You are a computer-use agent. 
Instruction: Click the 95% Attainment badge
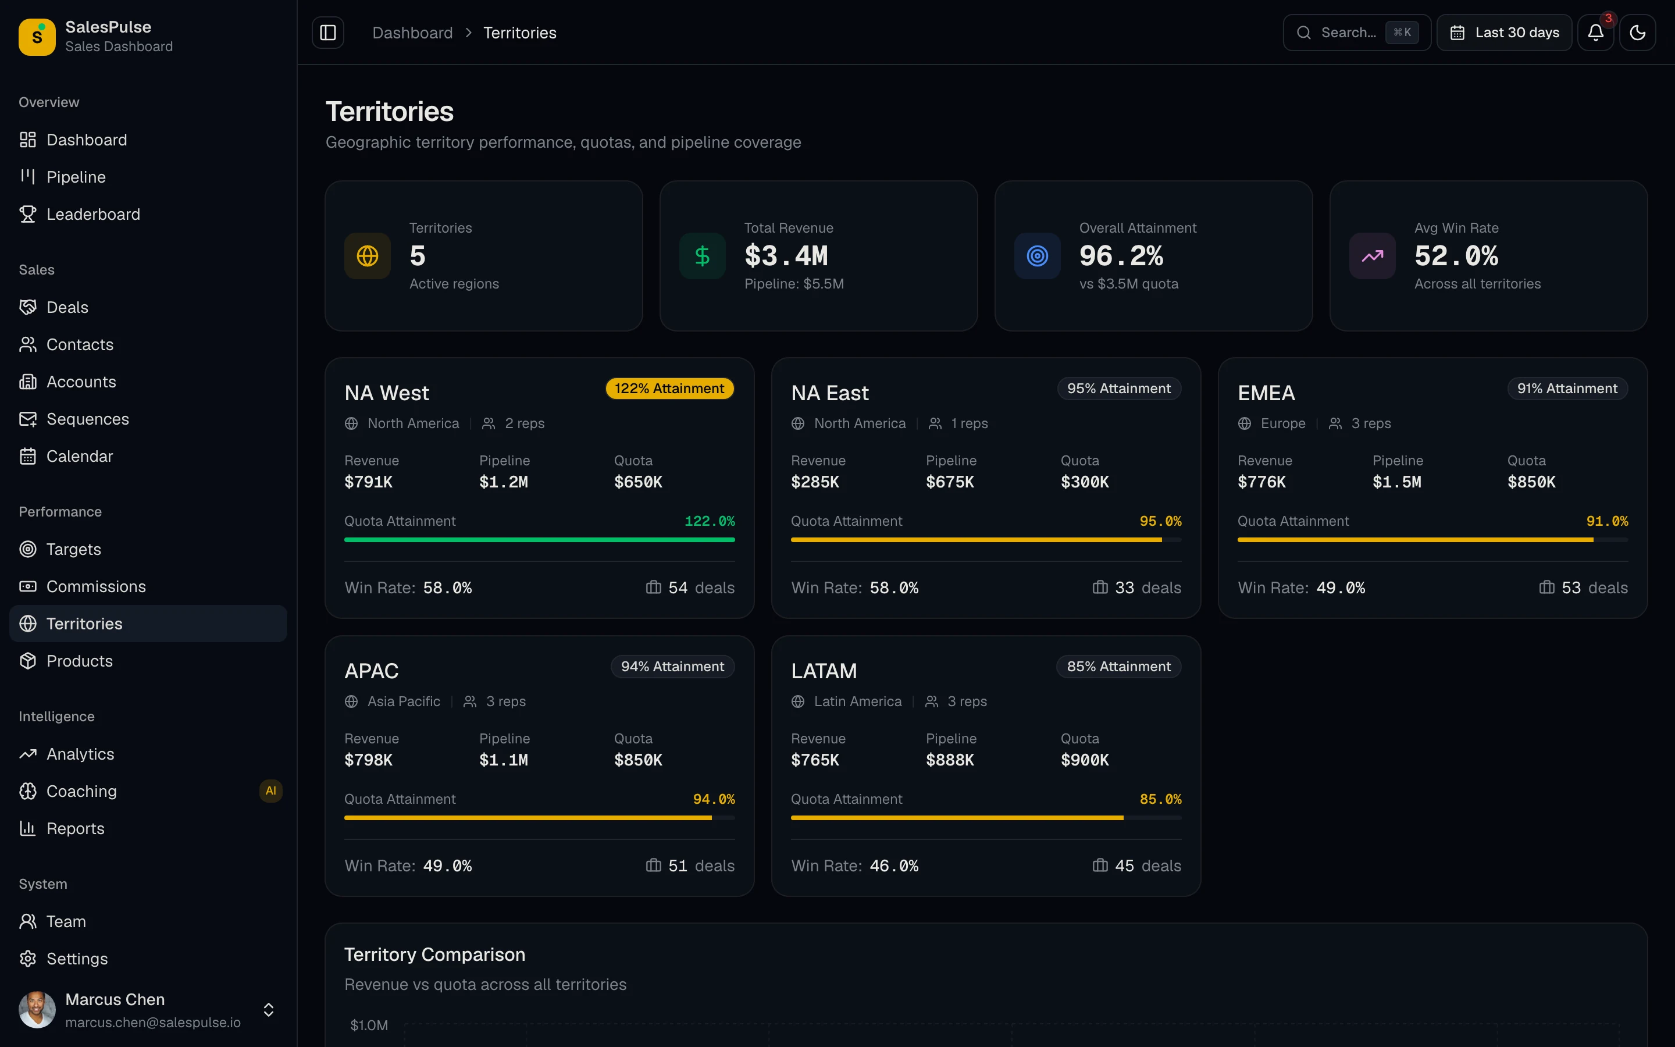point(1119,389)
